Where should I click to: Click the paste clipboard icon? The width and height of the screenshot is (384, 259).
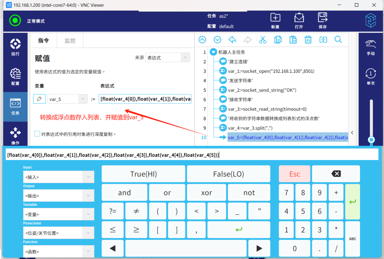293,40
